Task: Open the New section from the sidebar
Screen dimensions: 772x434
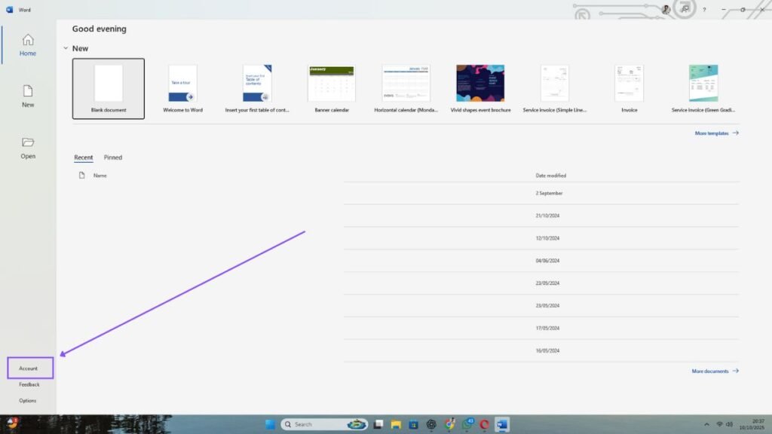Action: 27,96
